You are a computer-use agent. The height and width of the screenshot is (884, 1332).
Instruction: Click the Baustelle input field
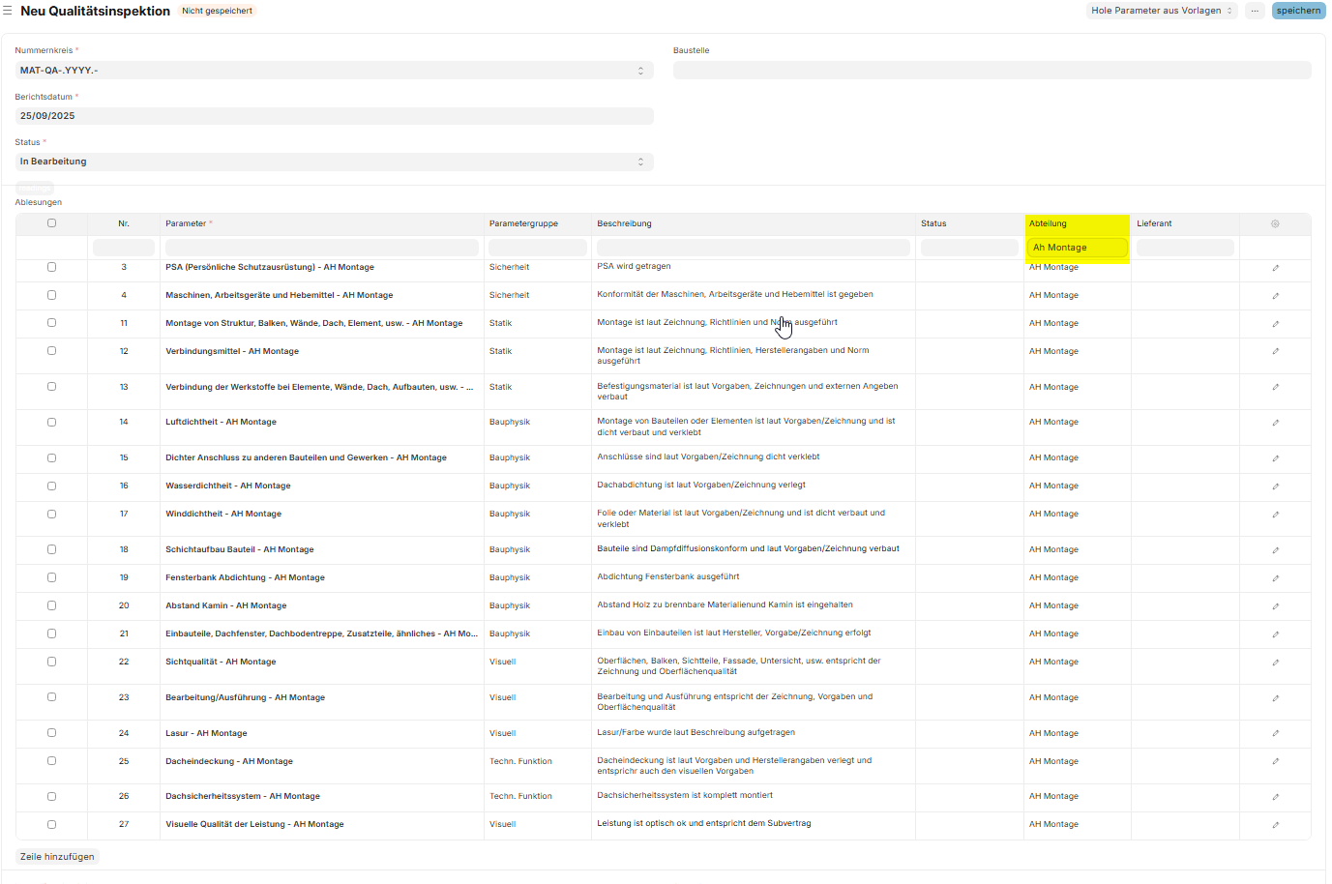click(x=992, y=71)
